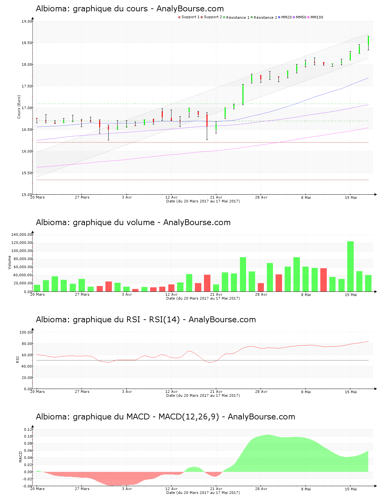389x502 pixels.
Task: Click the 'Cours (Euro)' axis label
Action: pos(19,107)
